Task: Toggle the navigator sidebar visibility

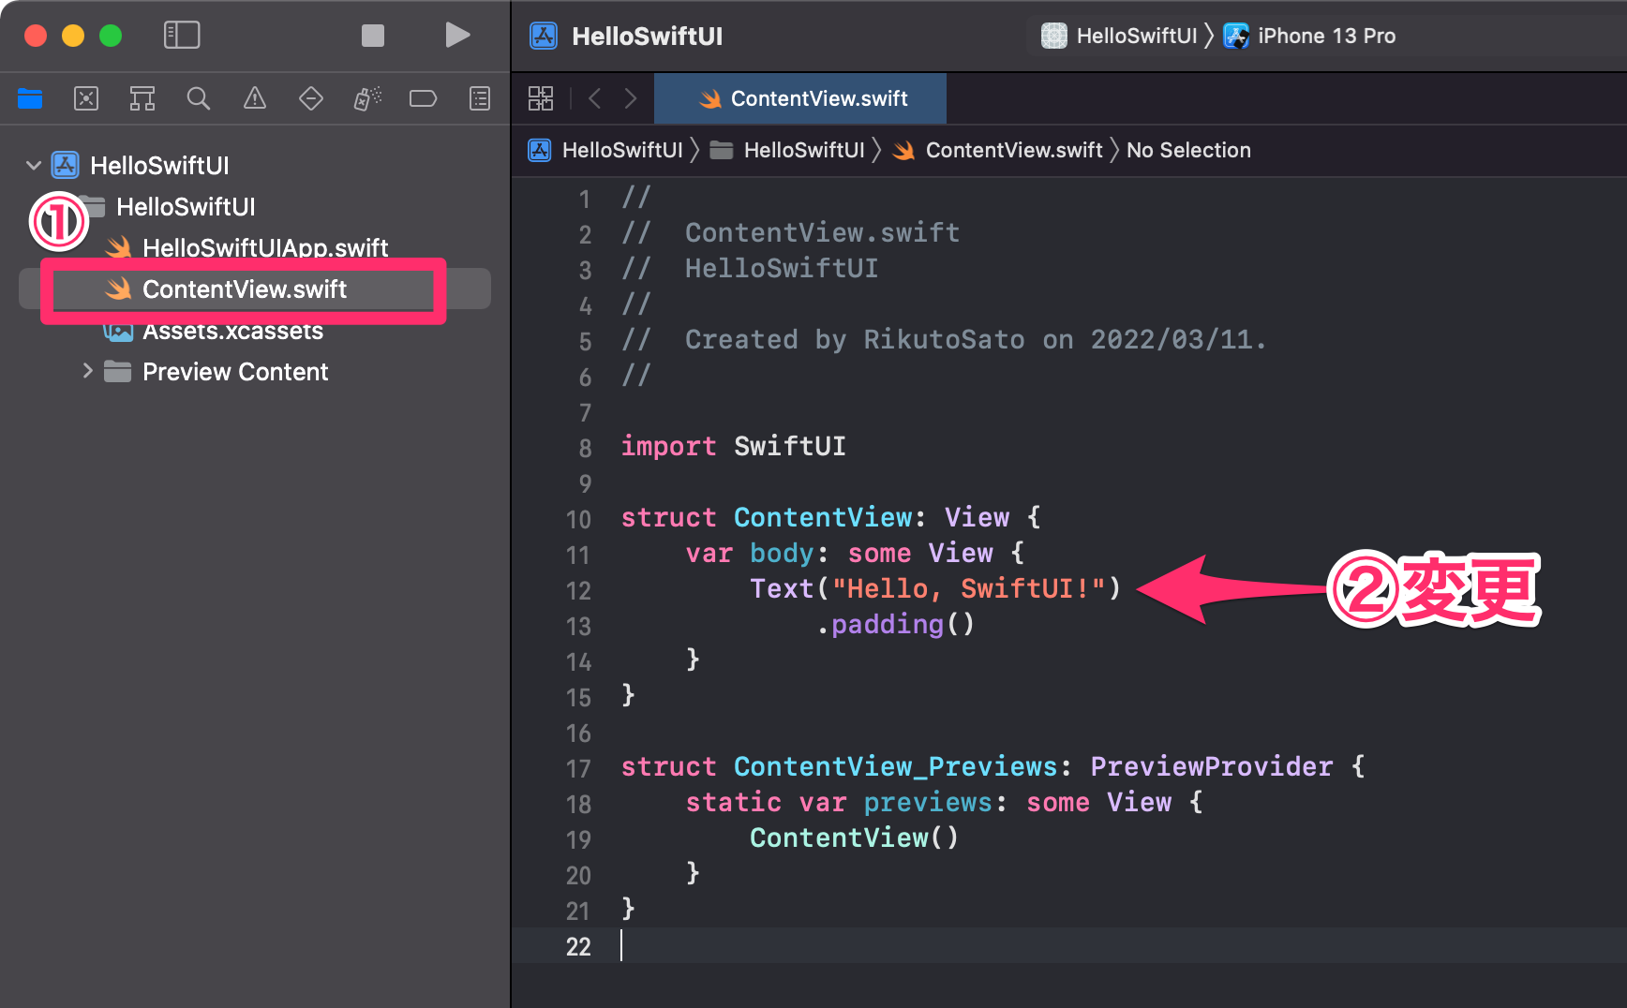Action: (x=182, y=35)
